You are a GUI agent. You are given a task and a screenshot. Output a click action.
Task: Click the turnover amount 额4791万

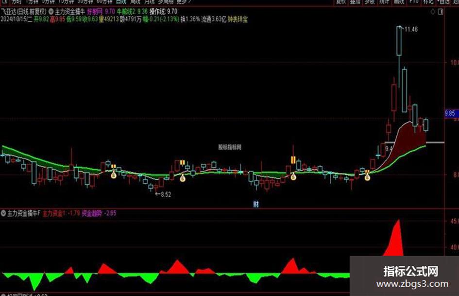pos(131,19)
